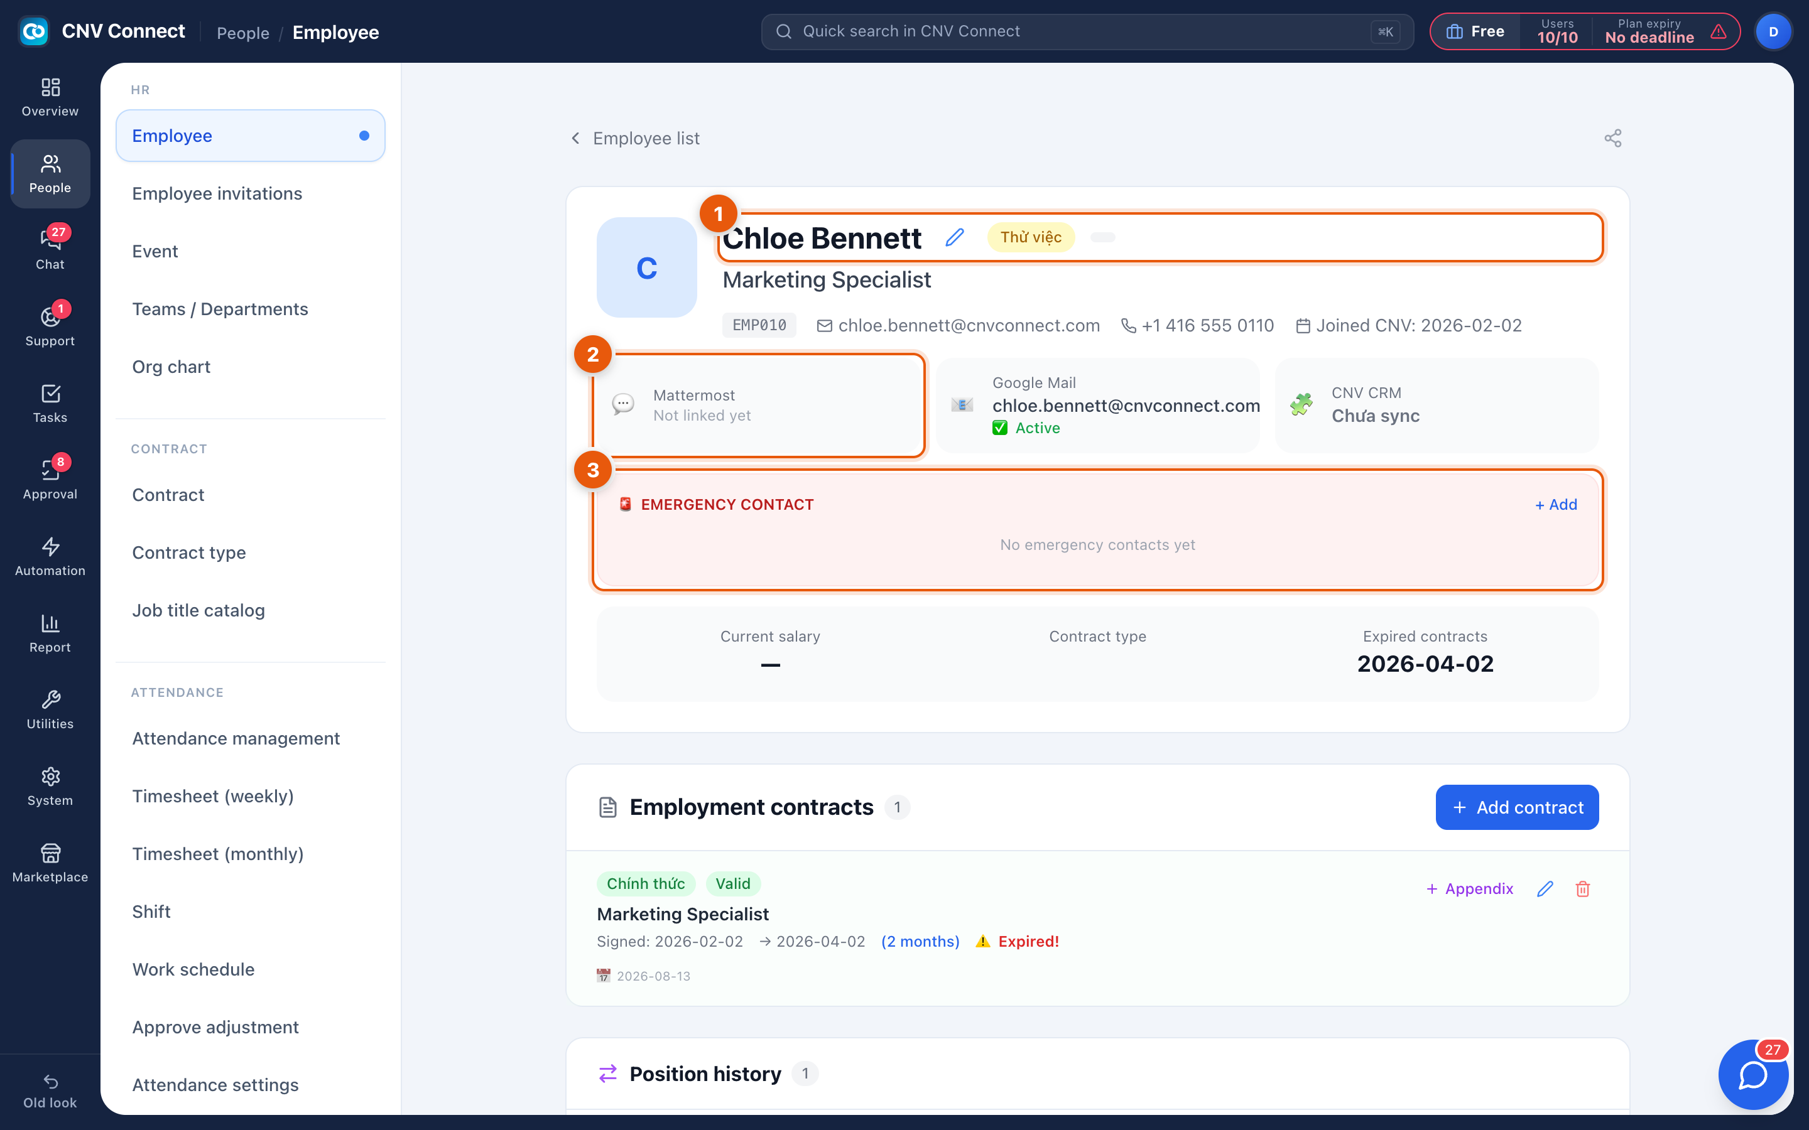The height and width of the screenshot is (1130, 1809).
Task: Click the Position history arrows icon
Action: tap(608, 1073)
